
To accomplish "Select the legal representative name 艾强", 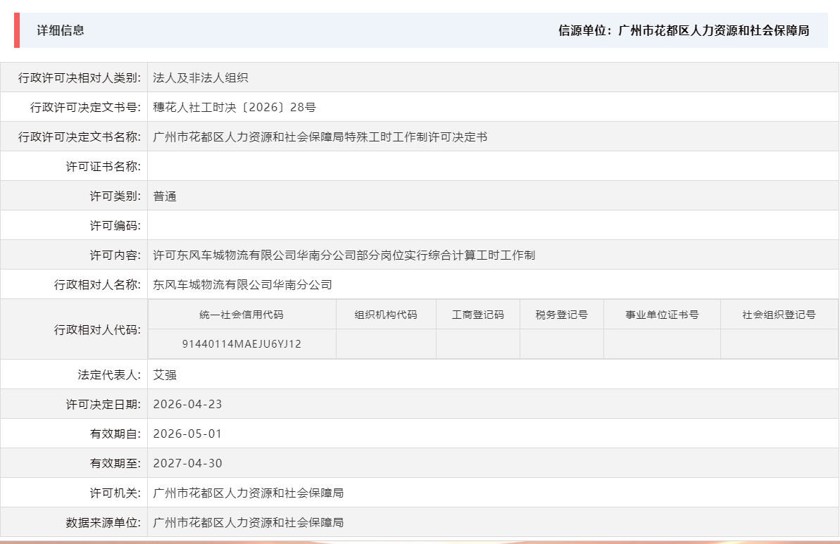I will coord(165,375).
